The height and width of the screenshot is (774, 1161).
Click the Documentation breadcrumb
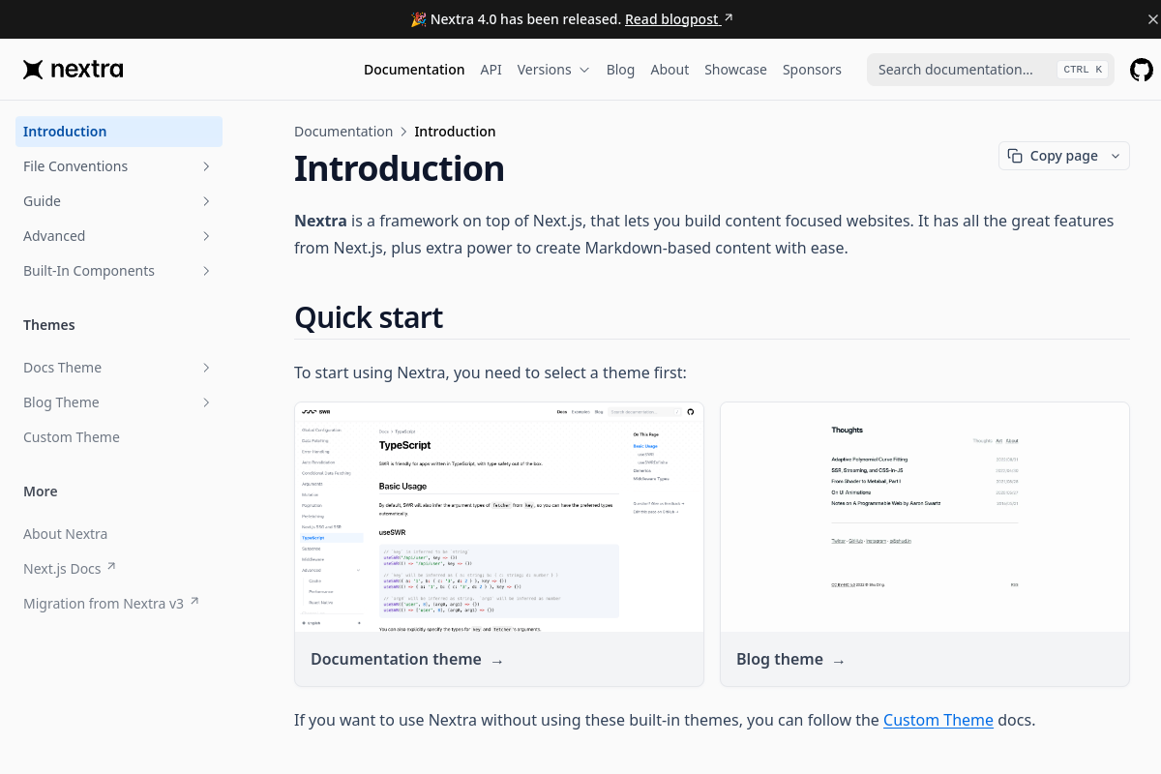click(x=343, y=132)
